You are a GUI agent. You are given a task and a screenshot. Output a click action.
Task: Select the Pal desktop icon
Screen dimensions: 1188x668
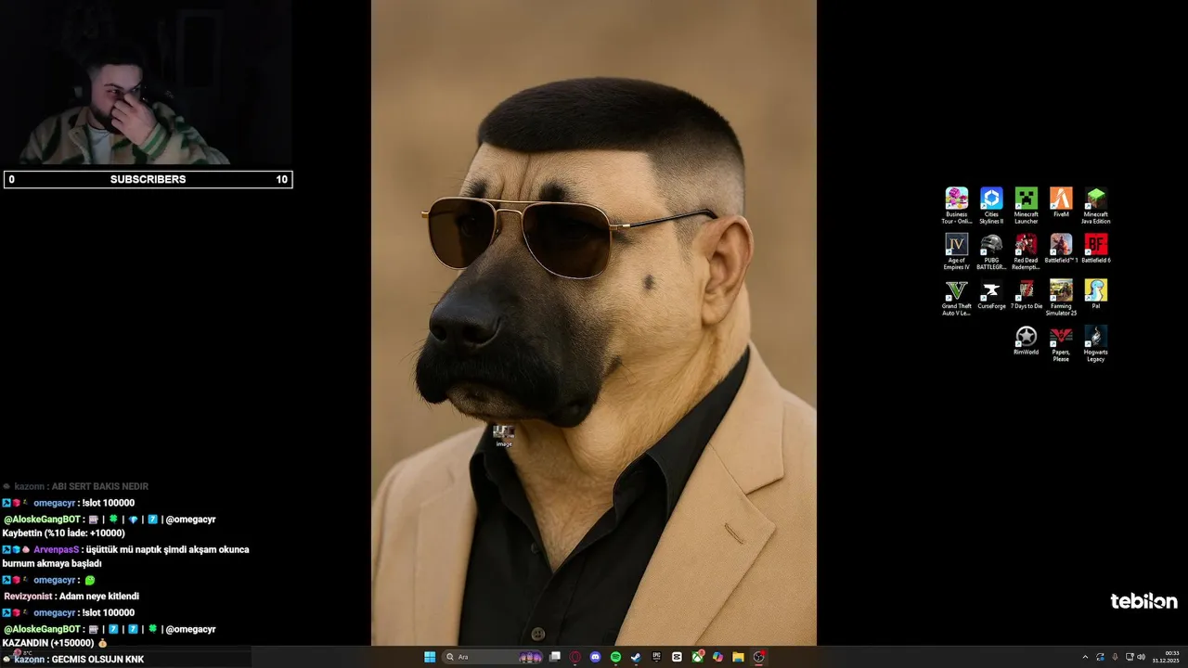tap(1096, 295)
